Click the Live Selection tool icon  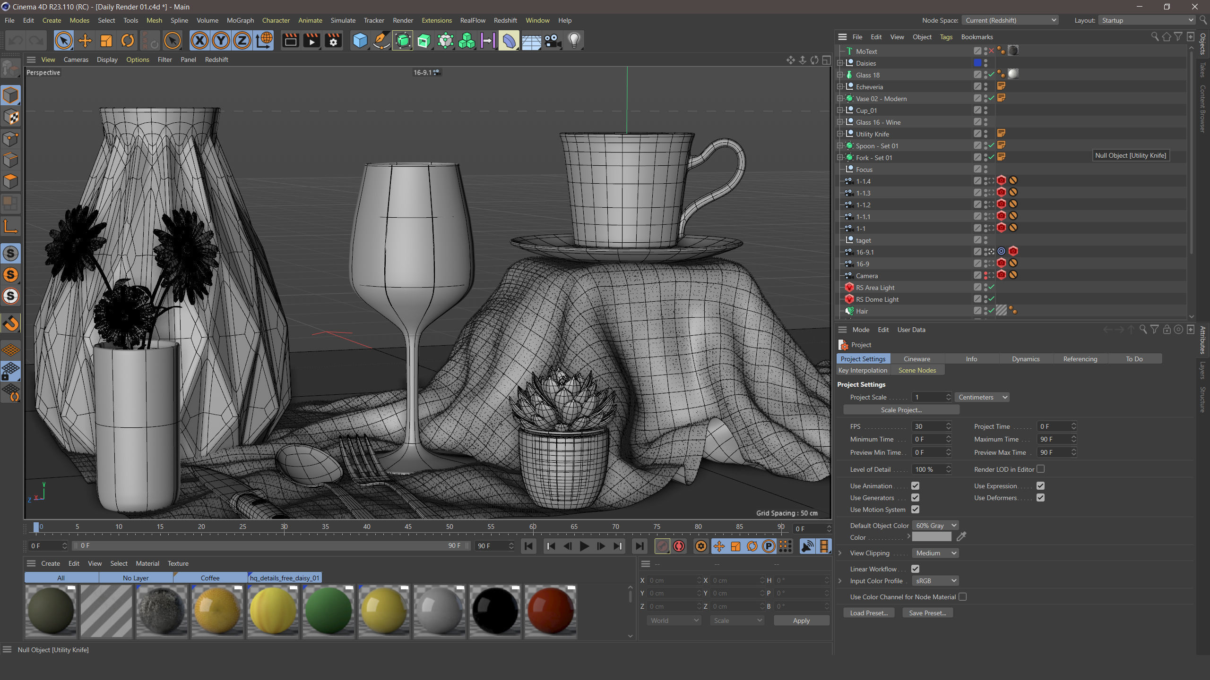click(x=63, y=41)
